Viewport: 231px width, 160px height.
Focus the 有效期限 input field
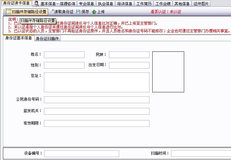(97, 124)
